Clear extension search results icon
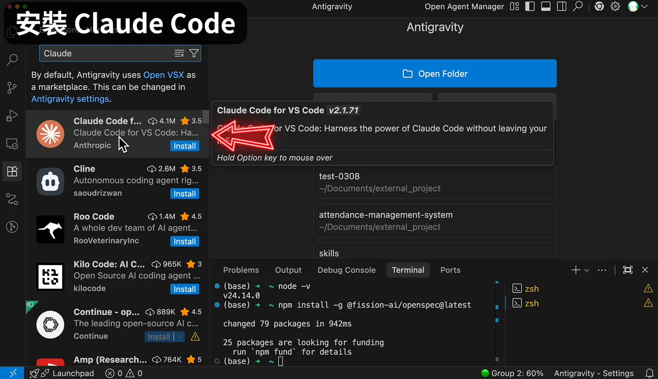 [179, 53]
